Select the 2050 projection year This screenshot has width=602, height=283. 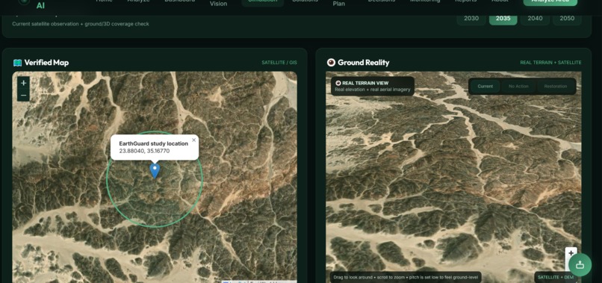click(x=567, y=18)
